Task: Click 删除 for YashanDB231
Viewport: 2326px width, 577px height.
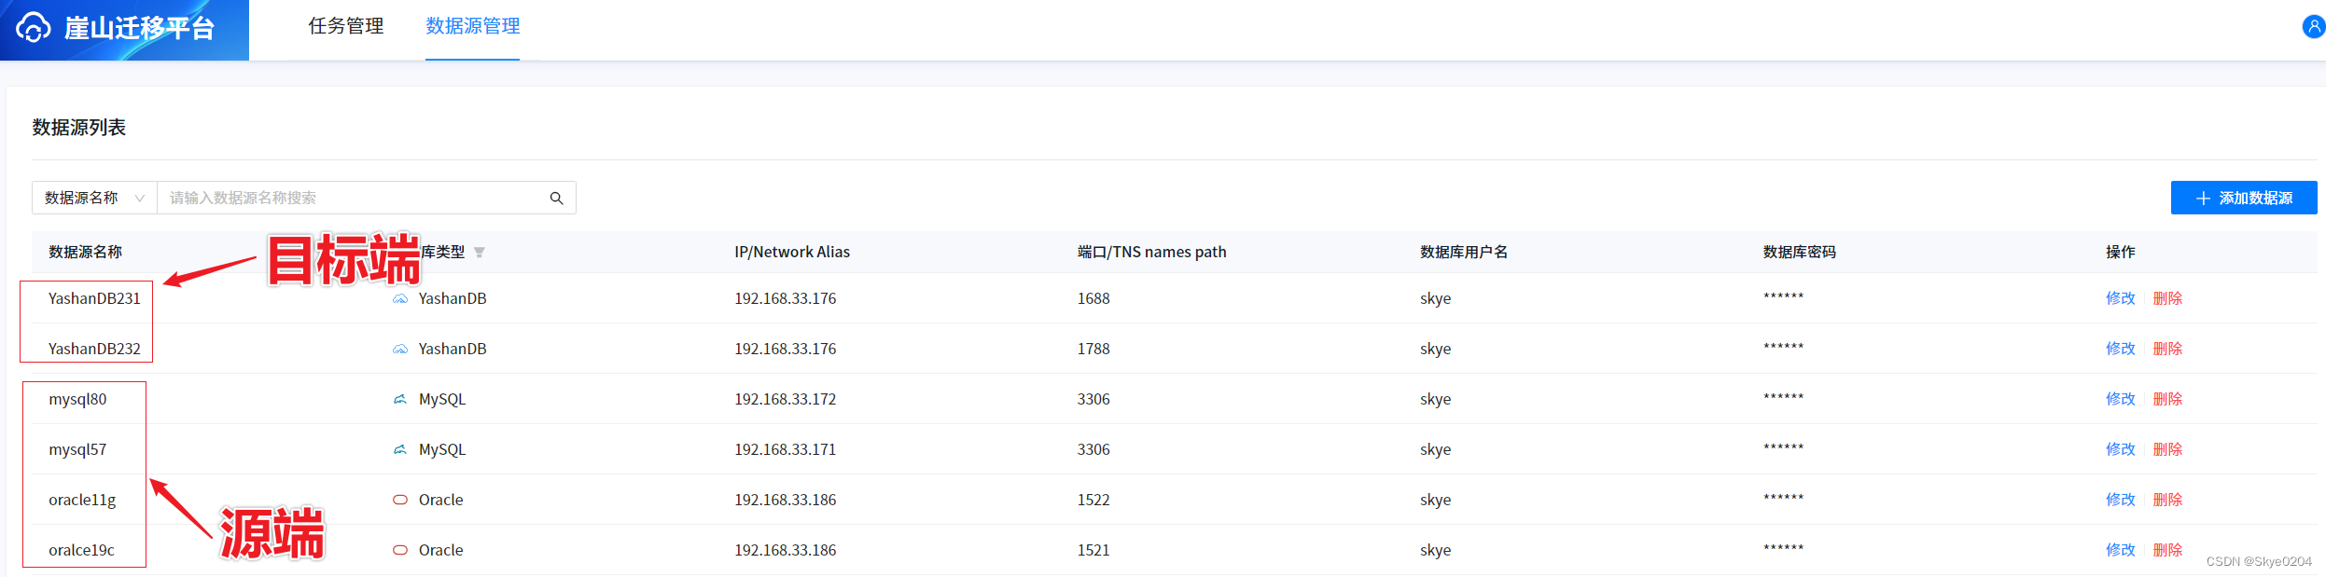Action: [x=2167, y=298]
